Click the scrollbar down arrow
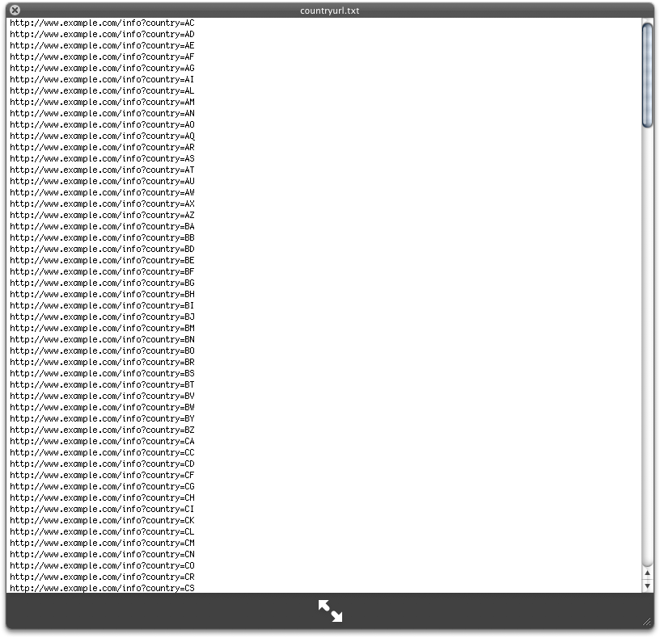660x638 pixels. coord(647,586)
